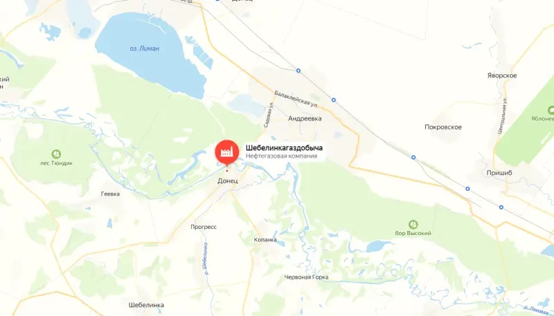This screenshot has height=316, width=554.
Task: Click the railway stop dot northeast of Андреевка
Action: click(x=334, y=100)
